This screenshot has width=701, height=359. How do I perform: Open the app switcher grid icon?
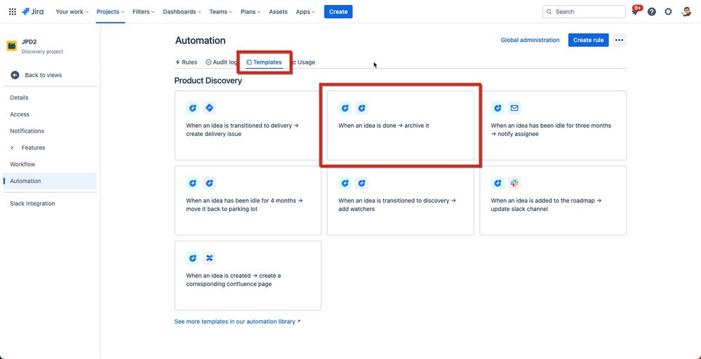click(13, 12)
